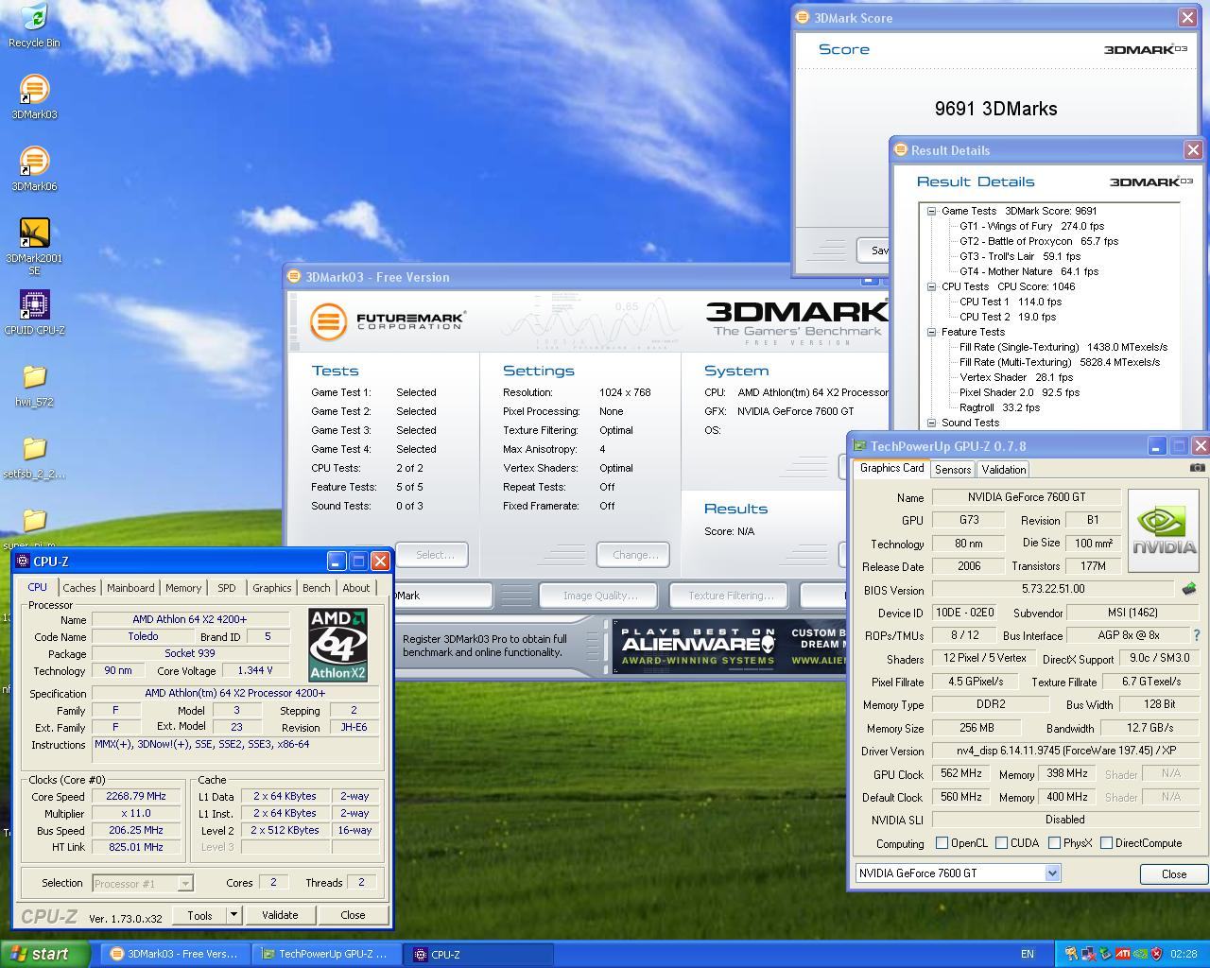
Task: Switch to the Caches tab in CPU-Z
Action: coord(79,587)
